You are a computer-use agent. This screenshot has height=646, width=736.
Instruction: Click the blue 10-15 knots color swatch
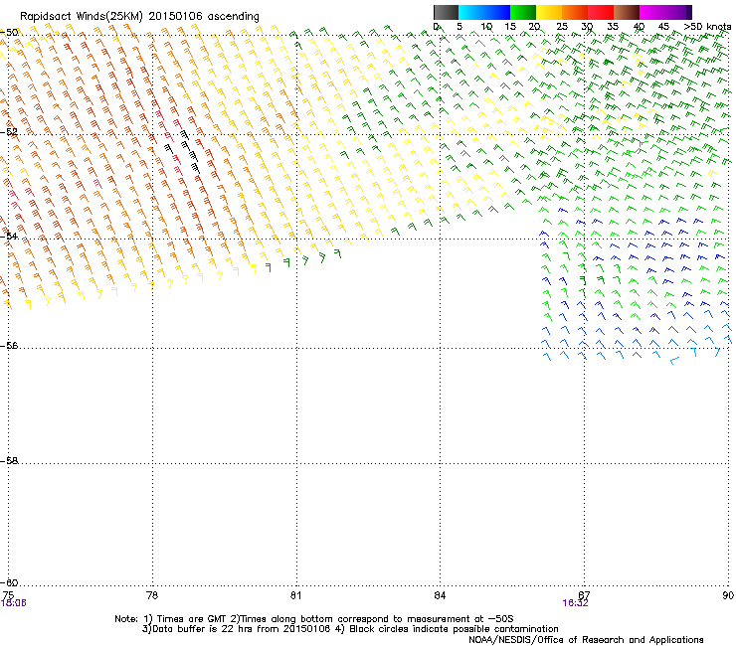(x=497, y=12)
